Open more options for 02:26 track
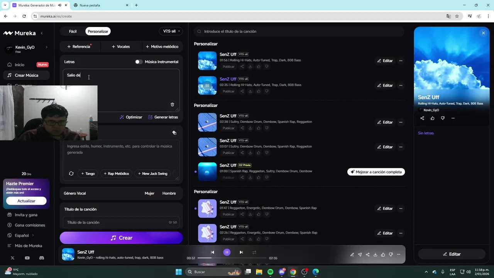 (401, 233)
